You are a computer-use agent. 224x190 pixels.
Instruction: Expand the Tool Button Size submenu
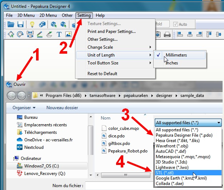[115, 63]
